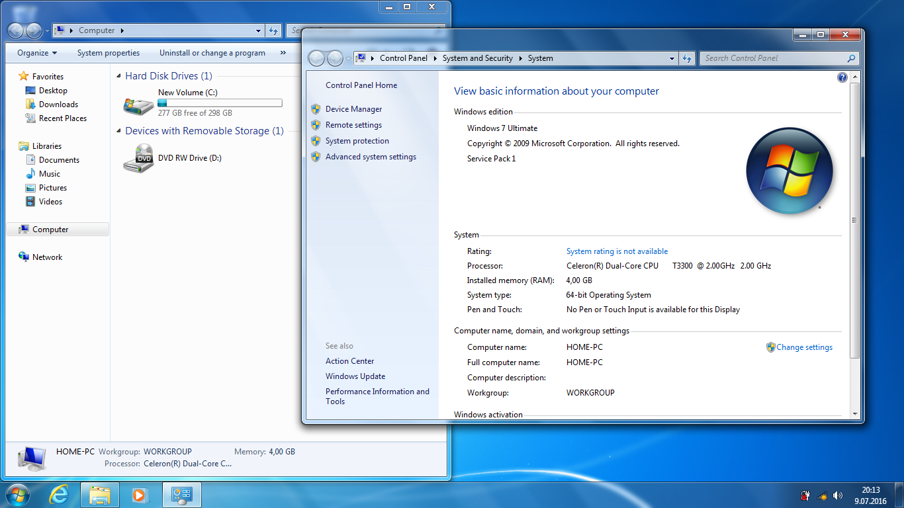904x508 pixels.
Task: Refresh the Control Panel System window
Action: [x=687, y=58]
